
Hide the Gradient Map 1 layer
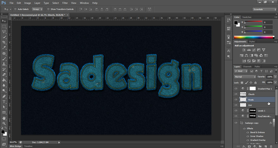tap(236, 89)
